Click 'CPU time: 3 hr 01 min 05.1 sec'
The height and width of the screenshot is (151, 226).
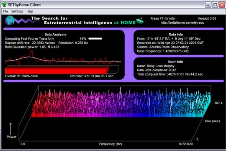pos(92,76)
